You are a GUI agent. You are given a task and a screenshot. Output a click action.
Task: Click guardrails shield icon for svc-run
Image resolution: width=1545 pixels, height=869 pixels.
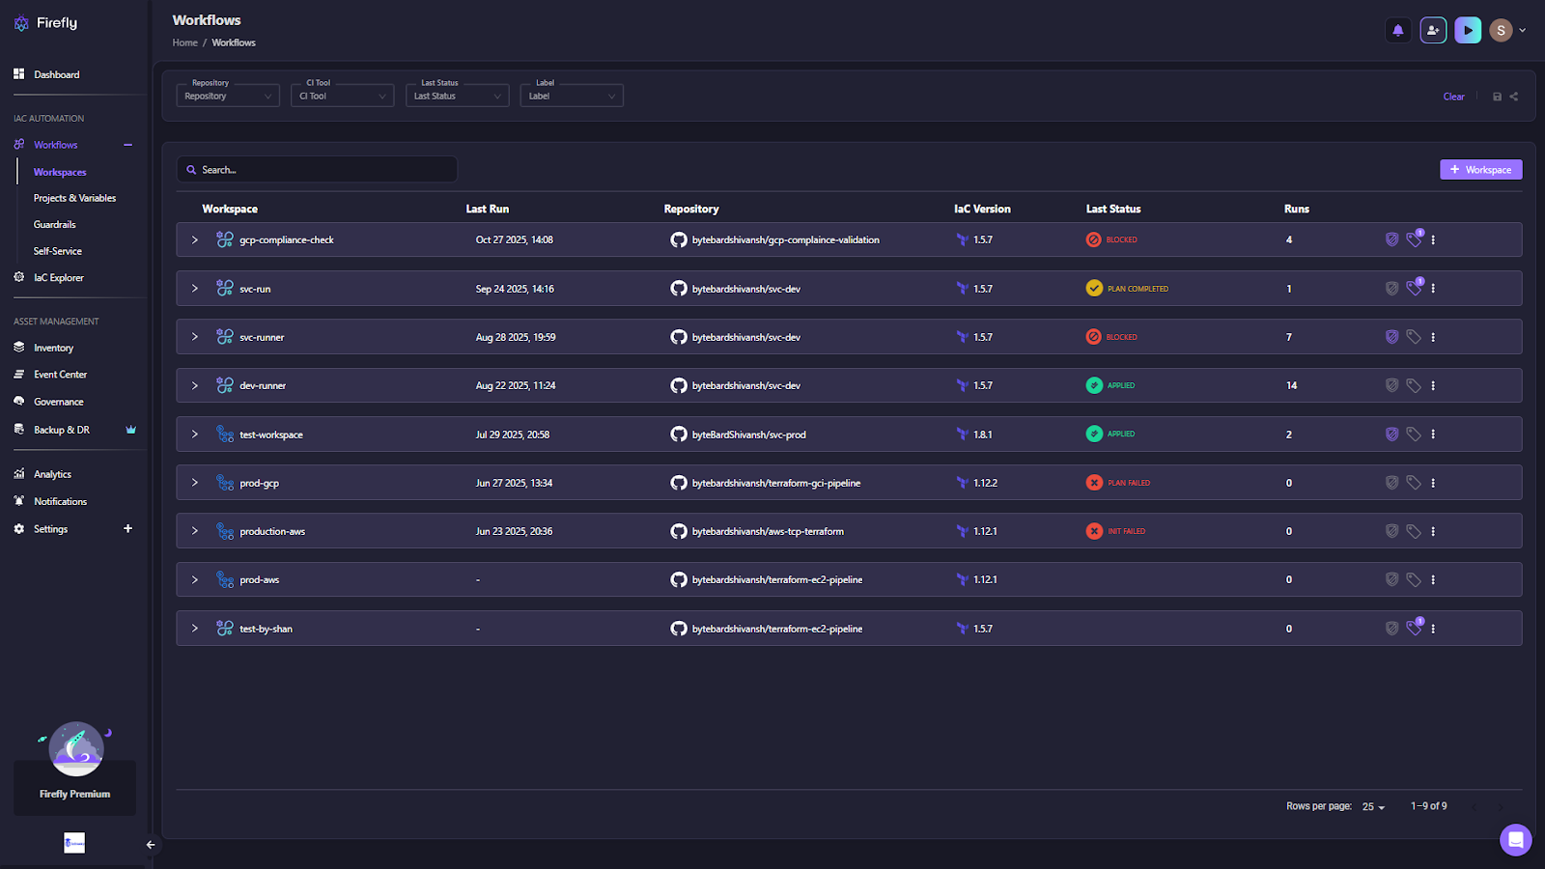(1391, 289)
